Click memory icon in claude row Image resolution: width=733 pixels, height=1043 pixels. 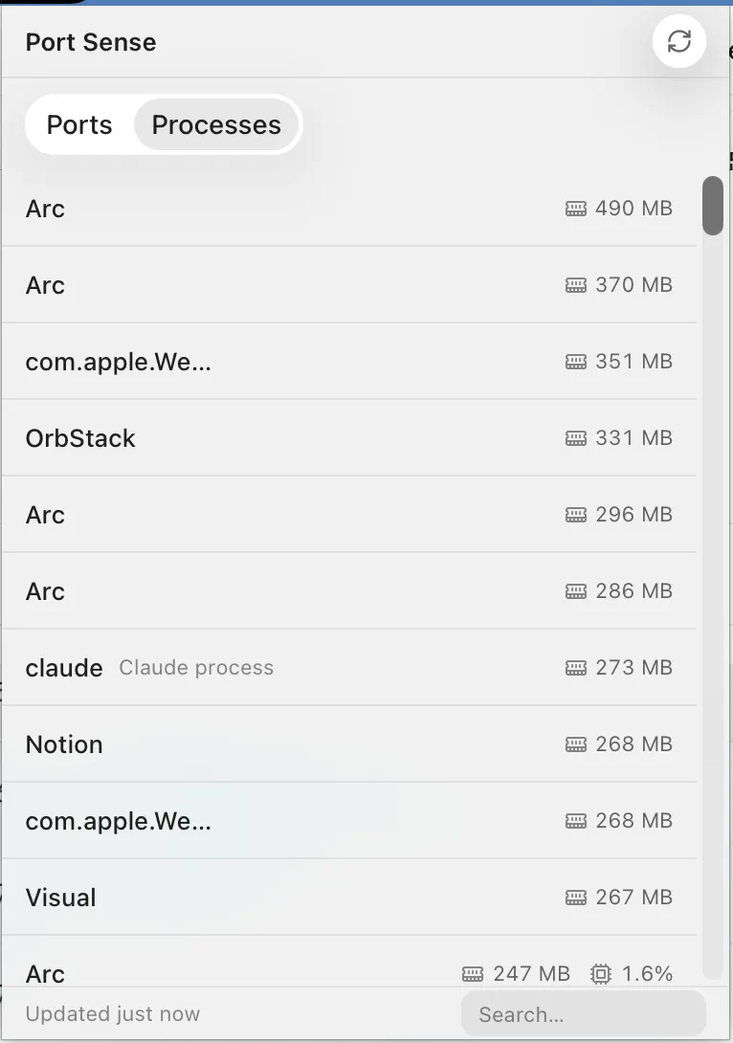tap(576, 668)
